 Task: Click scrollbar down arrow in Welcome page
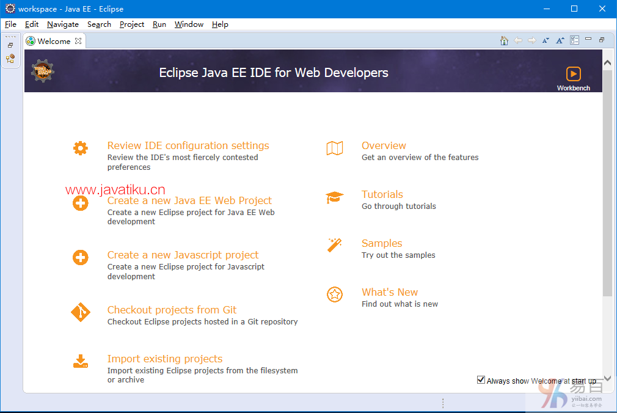click(x=607, y=378)
